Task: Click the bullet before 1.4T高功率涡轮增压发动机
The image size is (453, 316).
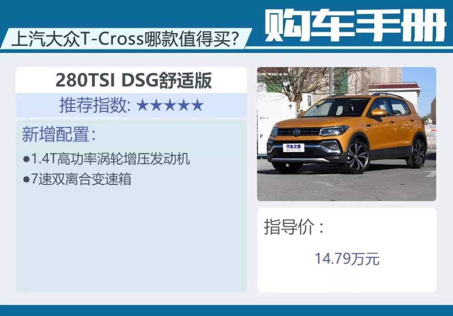Action: coord(27,159)
